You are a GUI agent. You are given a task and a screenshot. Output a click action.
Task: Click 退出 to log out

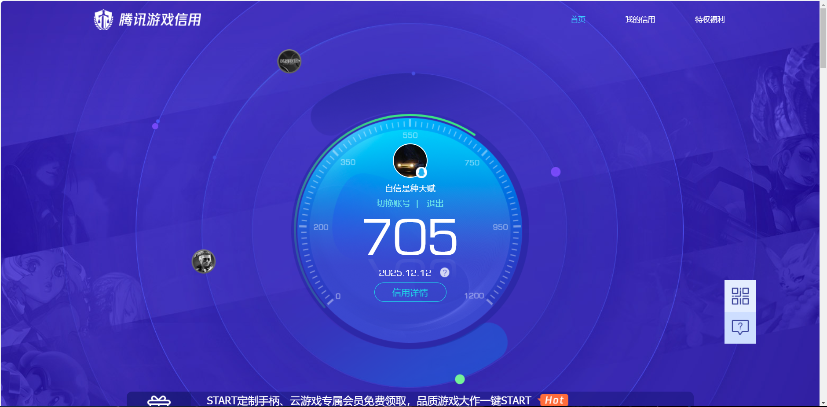(435, 203)
